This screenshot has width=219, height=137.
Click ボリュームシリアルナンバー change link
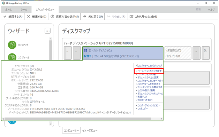(x=150, y=94)
